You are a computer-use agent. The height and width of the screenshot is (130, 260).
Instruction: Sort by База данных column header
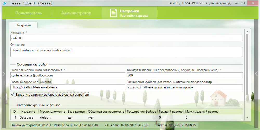[77, 112]
